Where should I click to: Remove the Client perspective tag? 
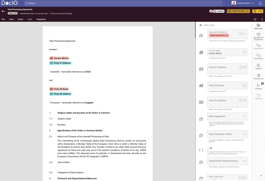tap(227, 35)
